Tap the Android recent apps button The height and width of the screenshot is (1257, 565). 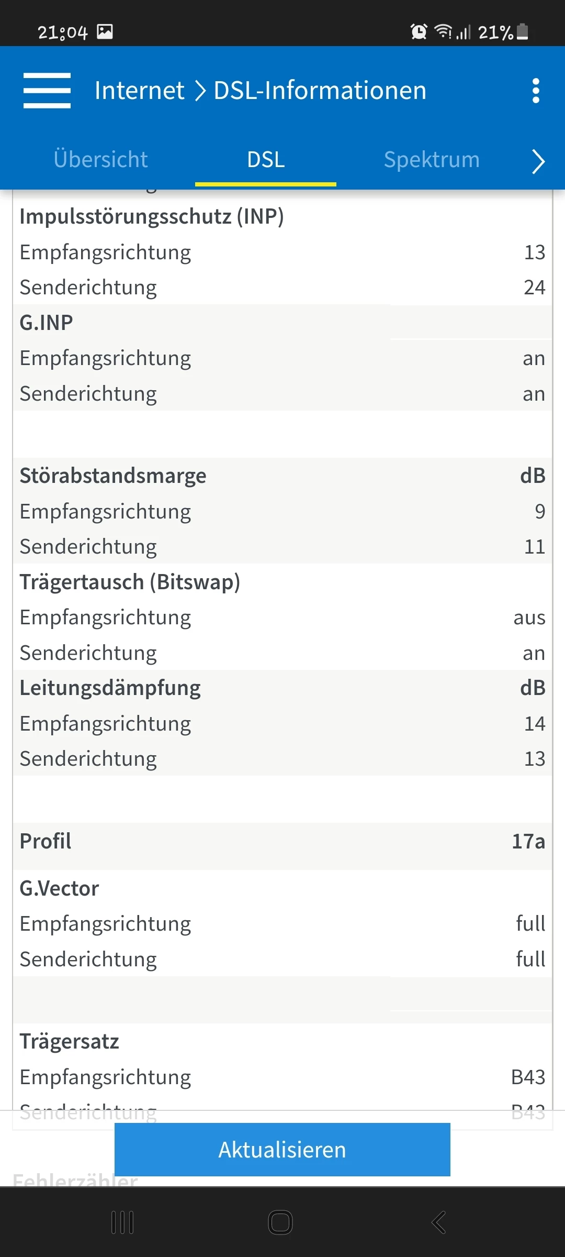click(123, 1222)
